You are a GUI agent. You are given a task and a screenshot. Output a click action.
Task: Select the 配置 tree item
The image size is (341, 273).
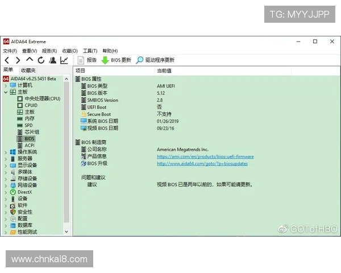point(23,218)
